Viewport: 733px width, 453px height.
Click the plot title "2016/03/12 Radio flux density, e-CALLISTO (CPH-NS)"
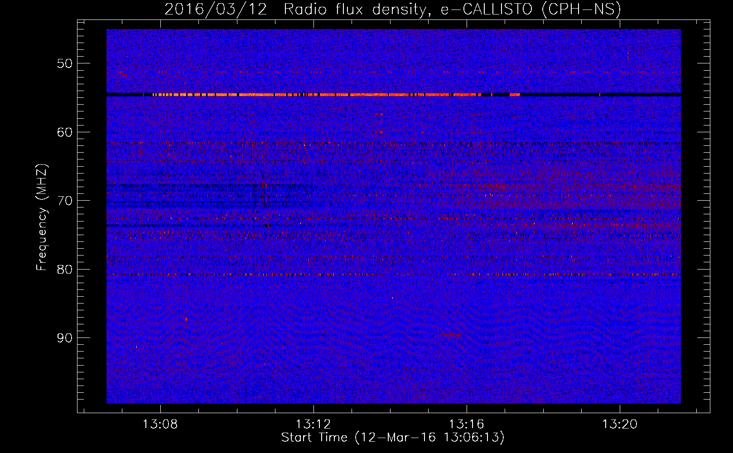click(392, 9)
